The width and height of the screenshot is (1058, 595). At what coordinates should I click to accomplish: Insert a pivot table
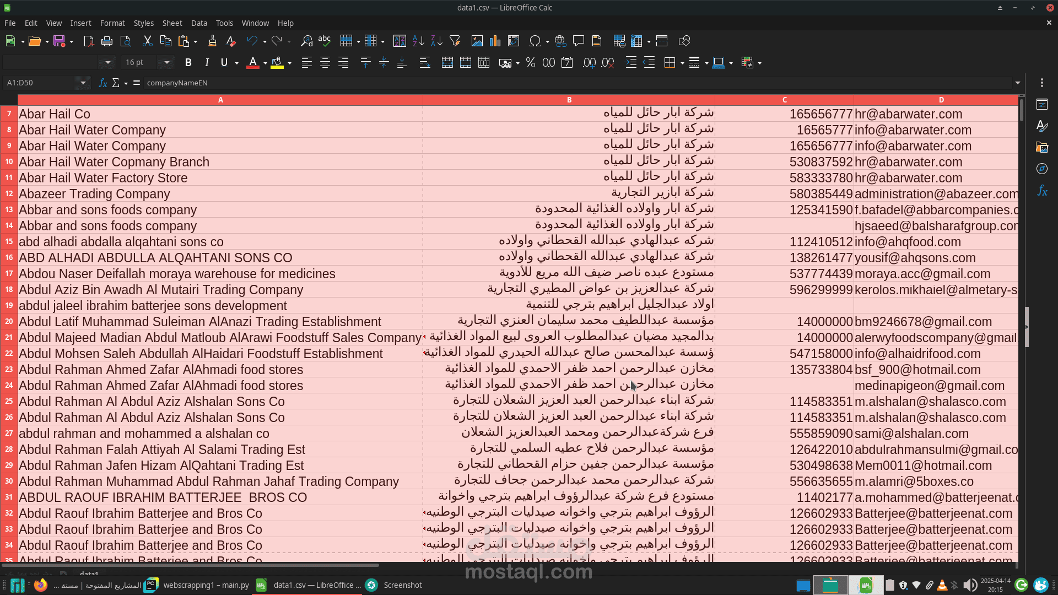514,41
